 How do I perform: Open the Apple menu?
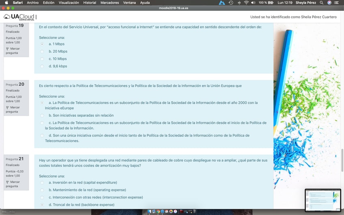click(x=6, y=2)
